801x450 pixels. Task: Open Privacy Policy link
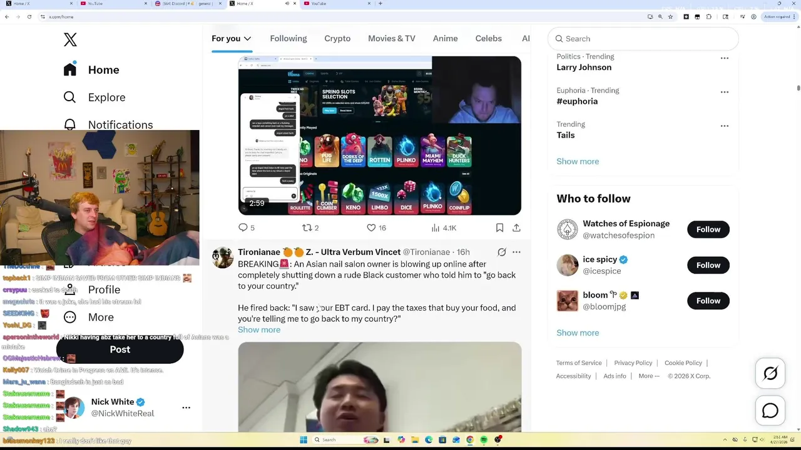633,363
